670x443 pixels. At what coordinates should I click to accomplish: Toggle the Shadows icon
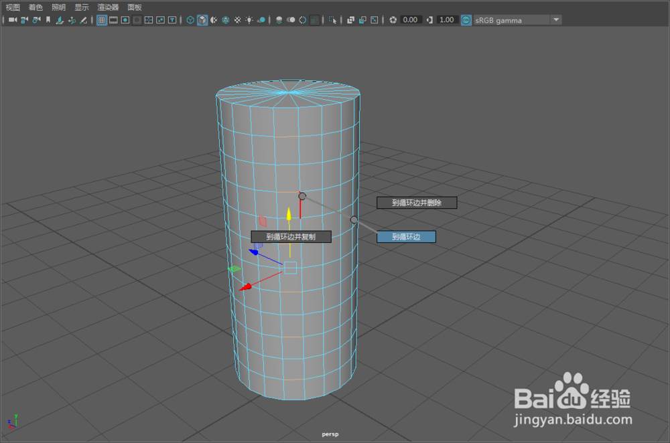[261, 20]
